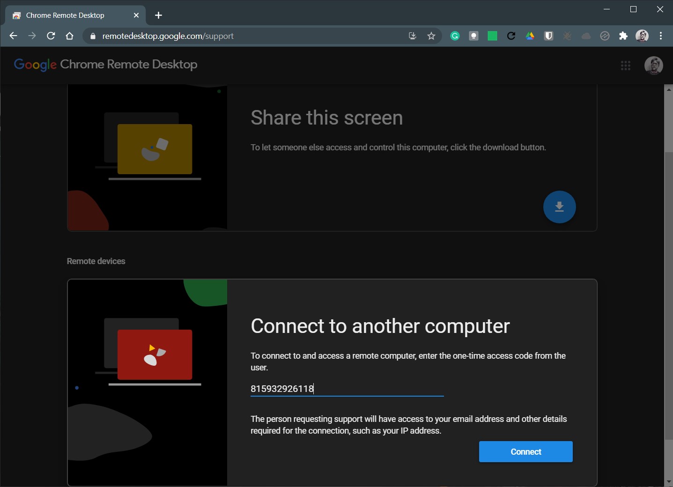Bookmark this page with the star icon
The image size is (673, 487).
(x=431, y=36)
